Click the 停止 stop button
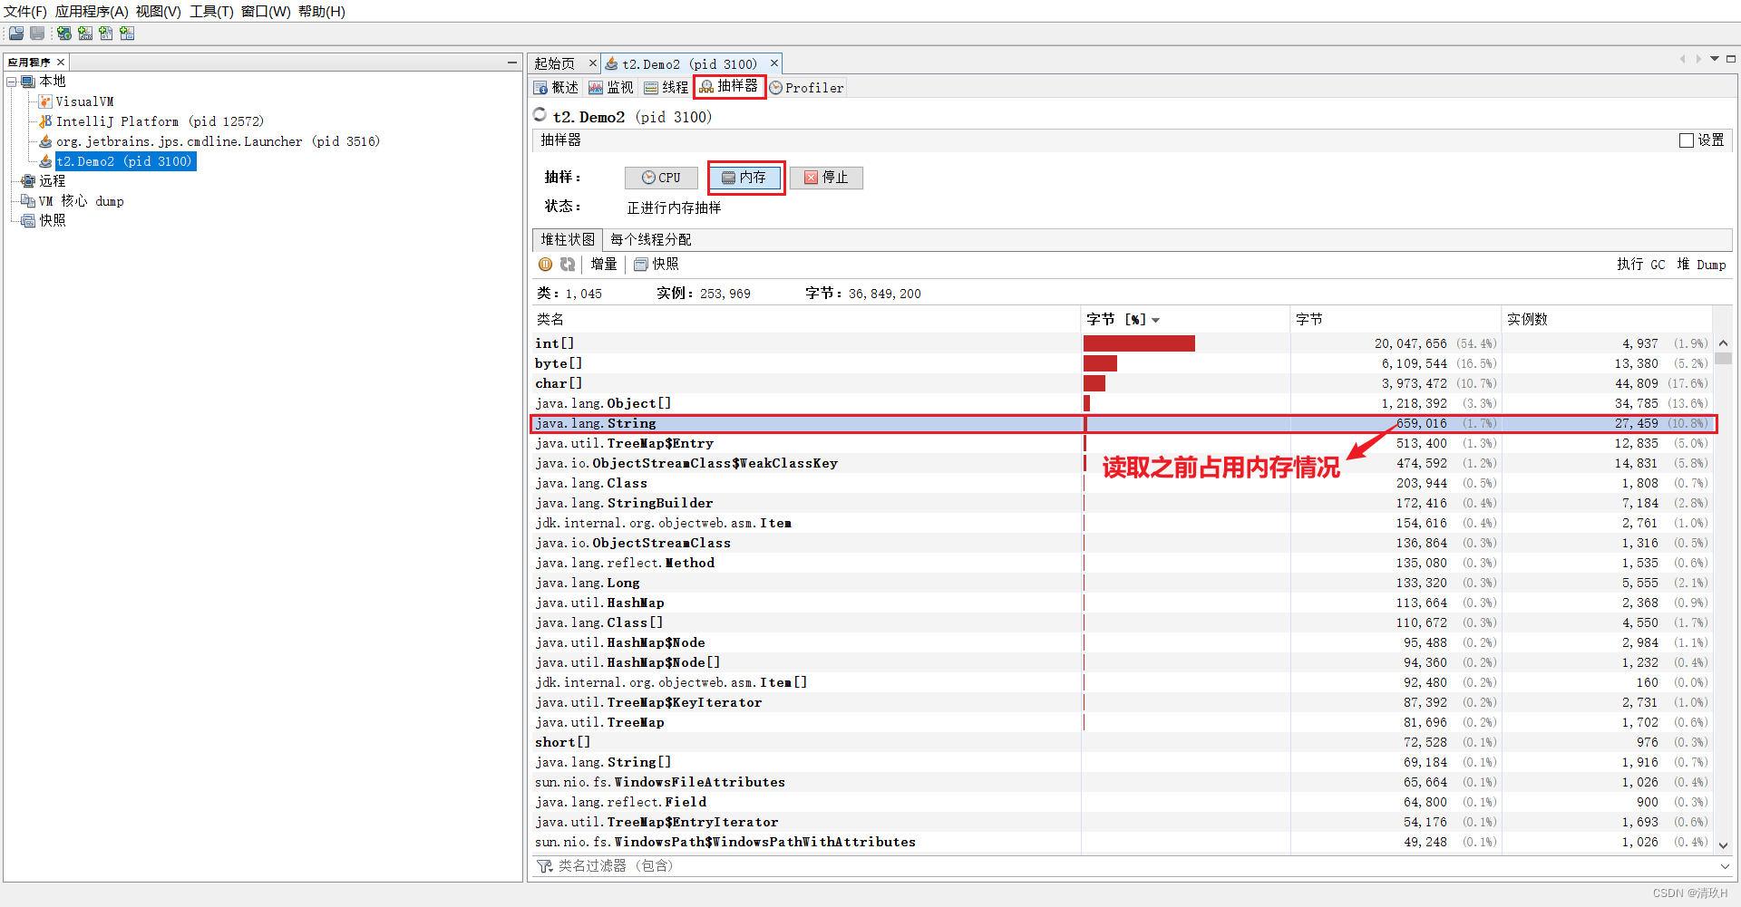Viewport: 1741px width, 907px height. (x=826, y=178)
